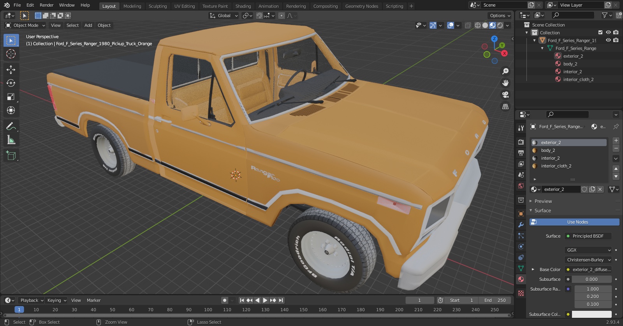623x326 pixels.
Task: Select body_2 material slot
Action: coord(568,150)
